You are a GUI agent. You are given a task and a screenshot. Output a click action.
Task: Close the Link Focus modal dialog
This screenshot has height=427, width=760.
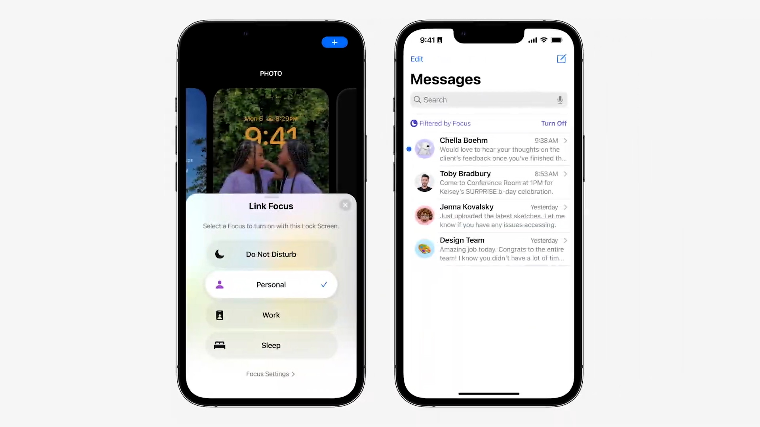point(344,204)
